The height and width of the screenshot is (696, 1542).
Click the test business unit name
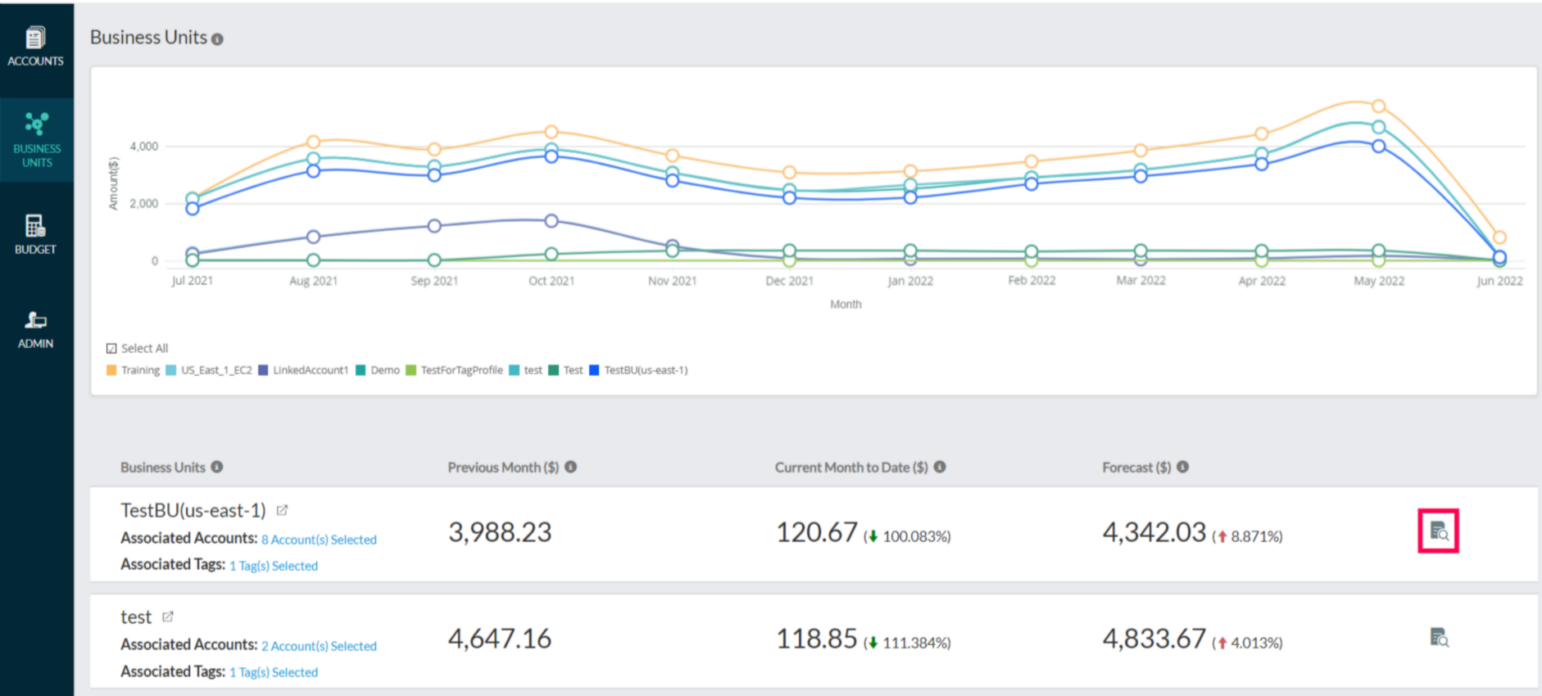[136, 617]
